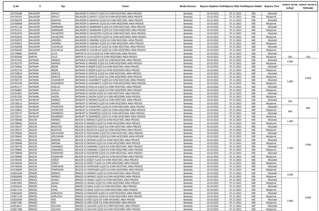The image size is (319, 211).
Task: Select İş No cell 225759463
Action: pos(16,67)
